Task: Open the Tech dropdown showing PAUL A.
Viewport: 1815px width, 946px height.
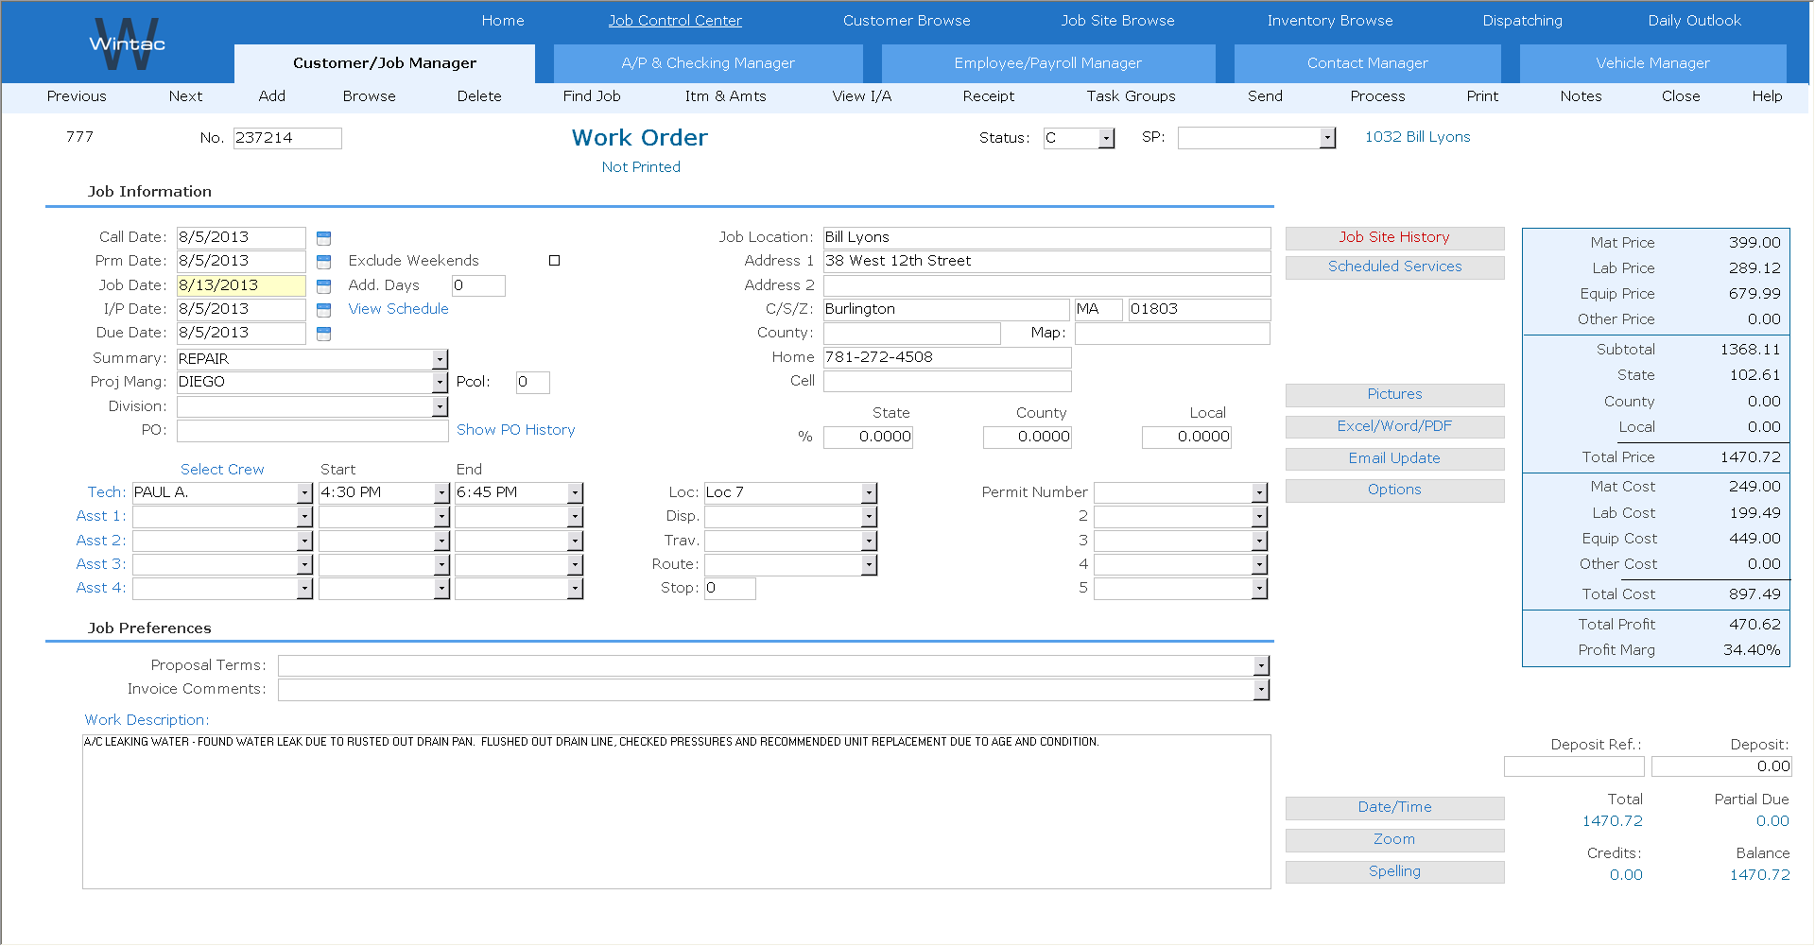Action: coord(304,493)
